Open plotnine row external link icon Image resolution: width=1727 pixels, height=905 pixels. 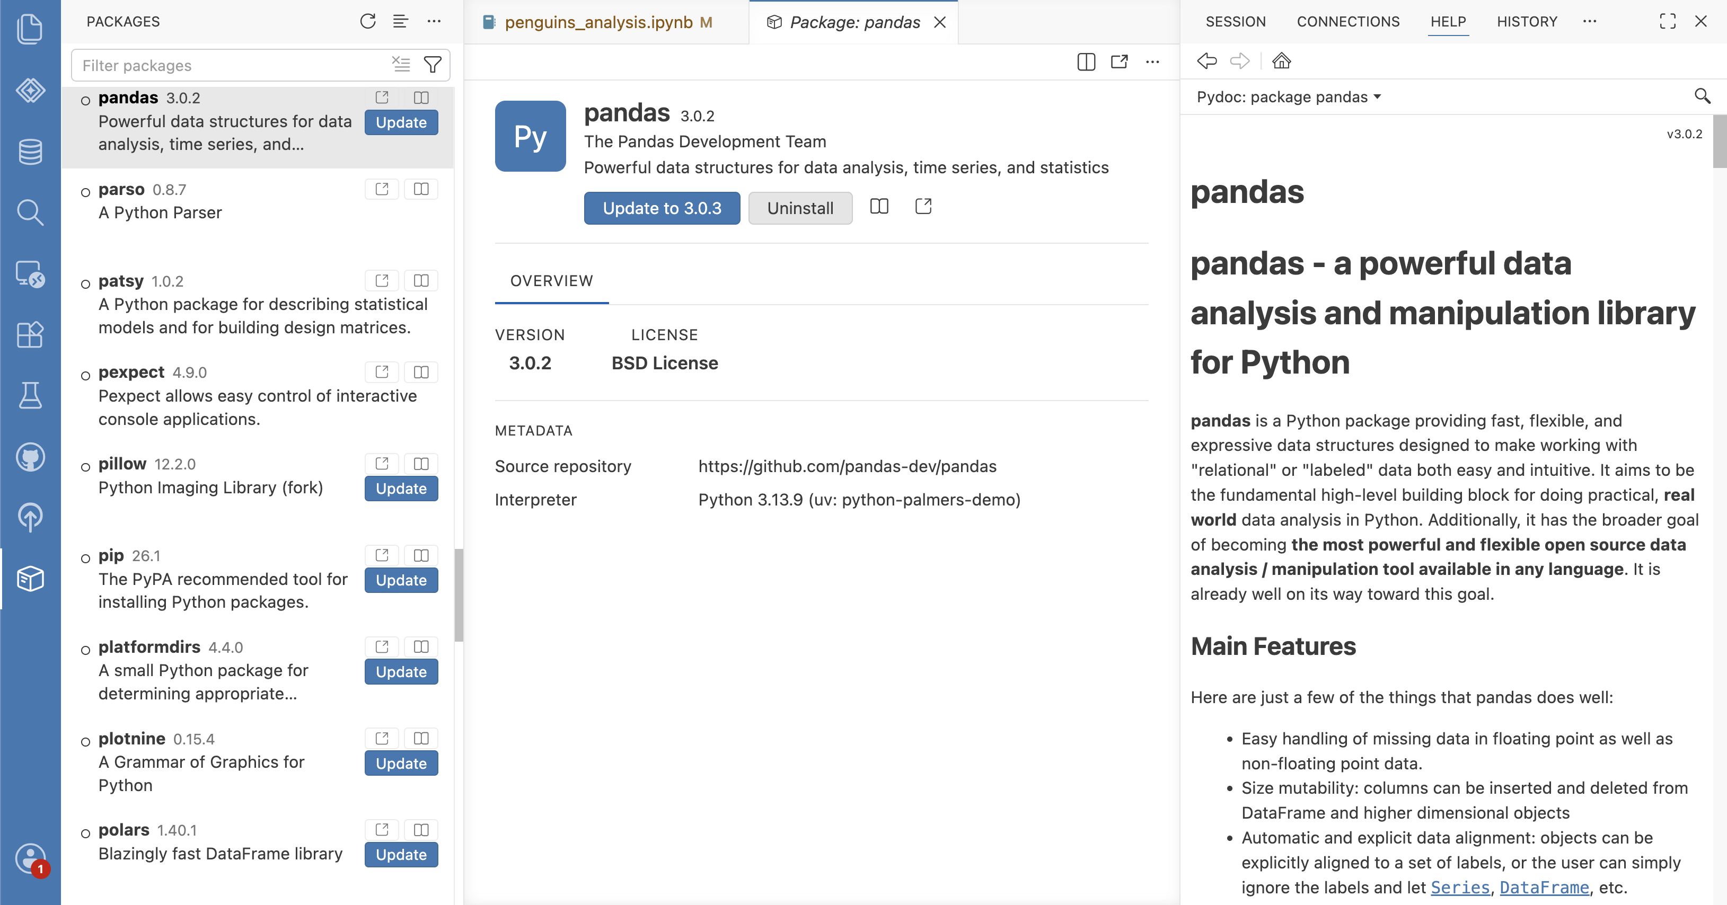pos(382,738)
